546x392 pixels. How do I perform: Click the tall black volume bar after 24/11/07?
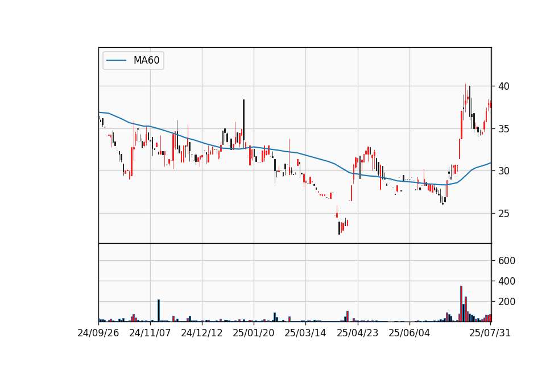159,311
